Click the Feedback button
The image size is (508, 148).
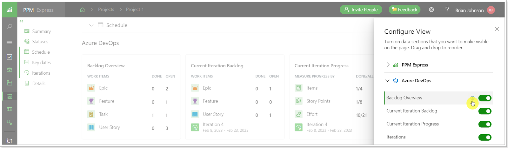point(404,10)
